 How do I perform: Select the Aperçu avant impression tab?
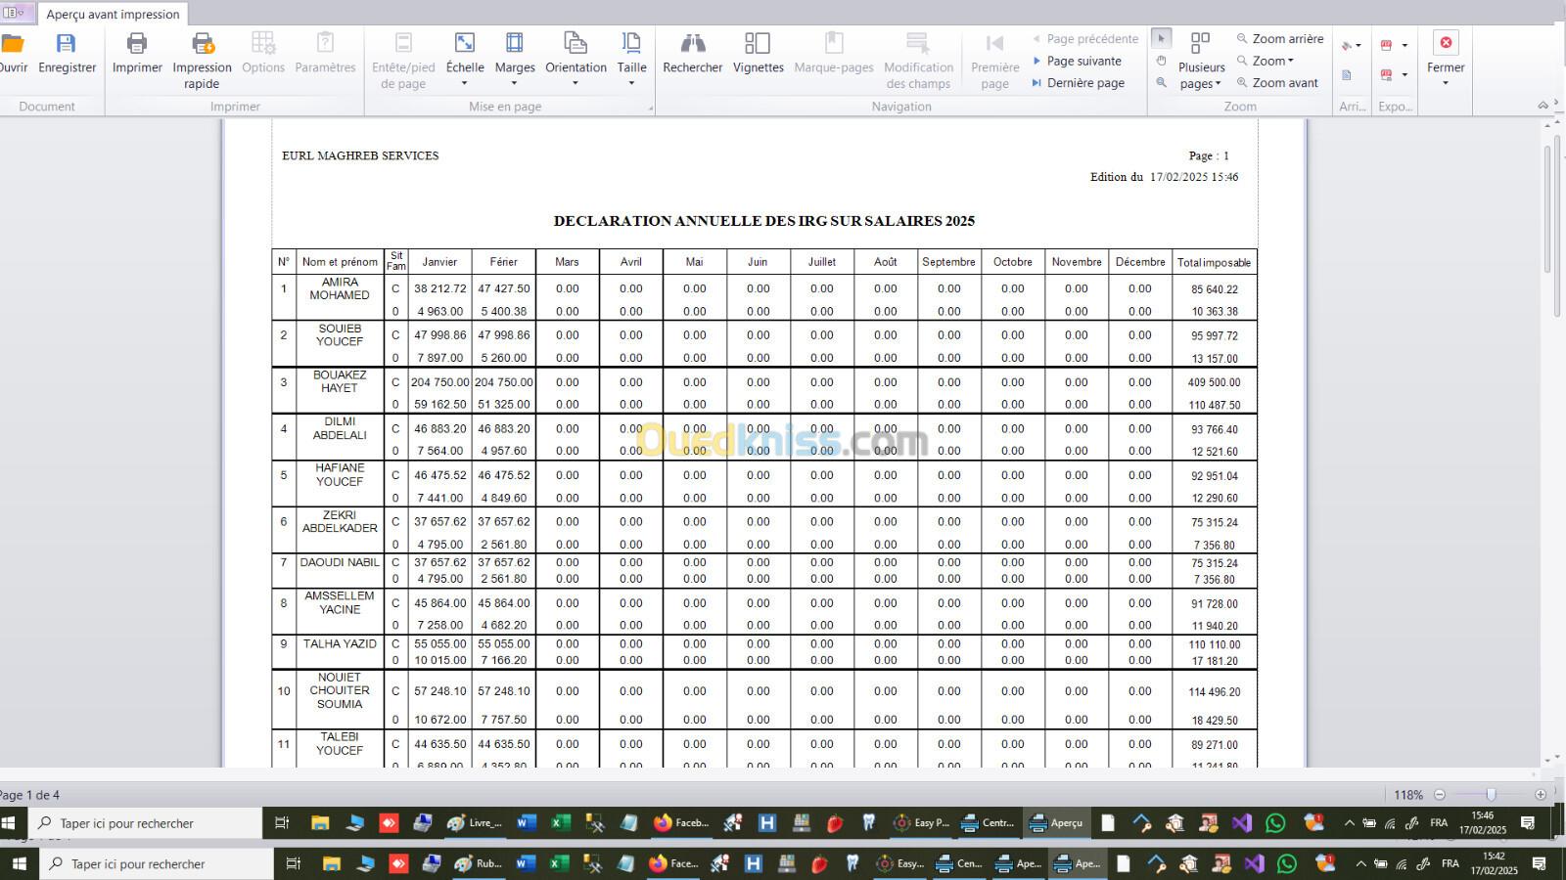tap(113, 15)
